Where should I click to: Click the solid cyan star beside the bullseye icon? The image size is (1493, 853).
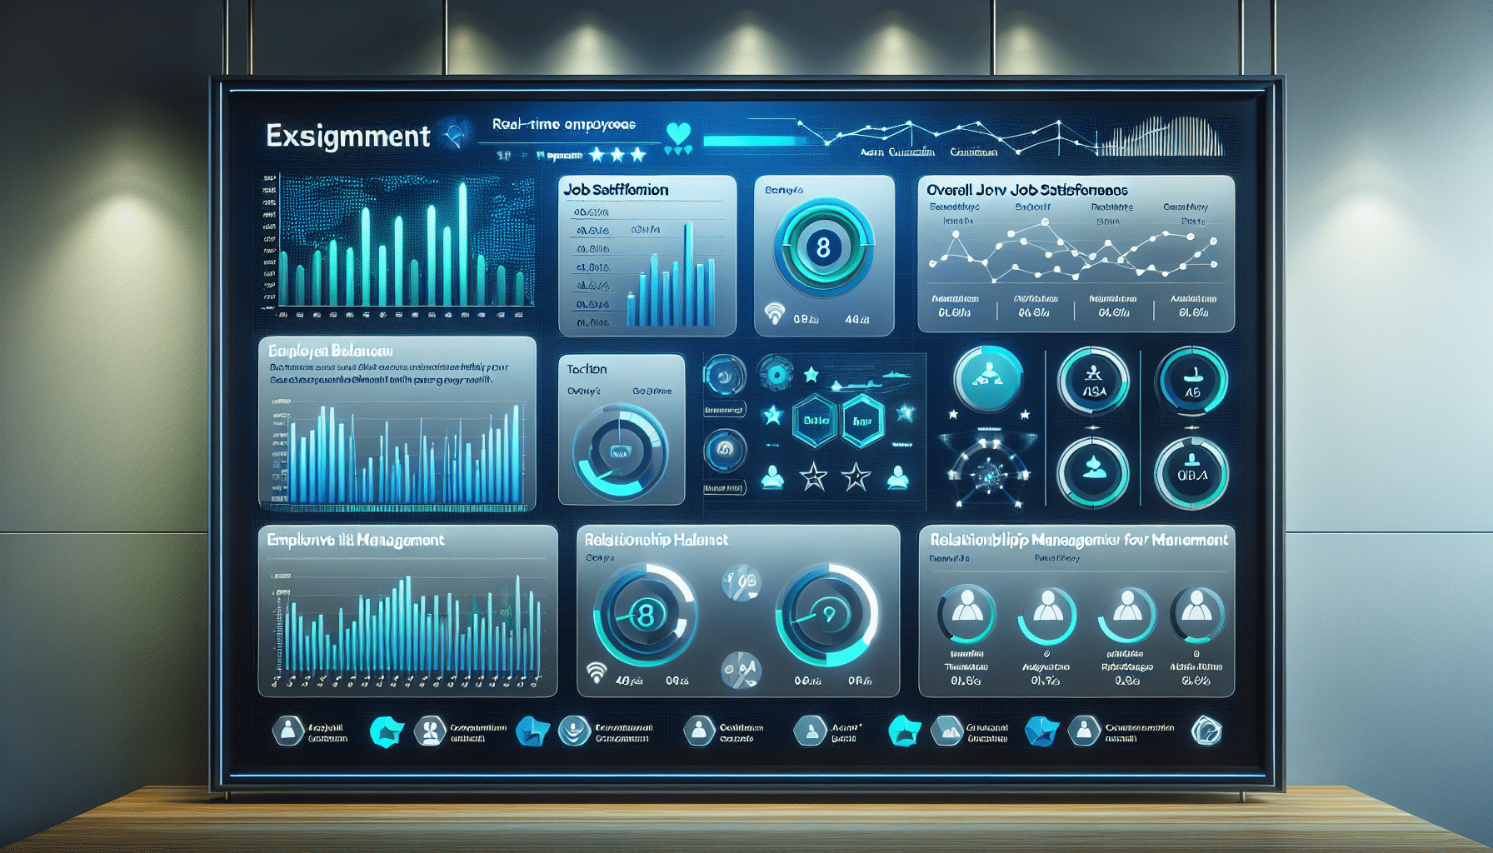811,376
